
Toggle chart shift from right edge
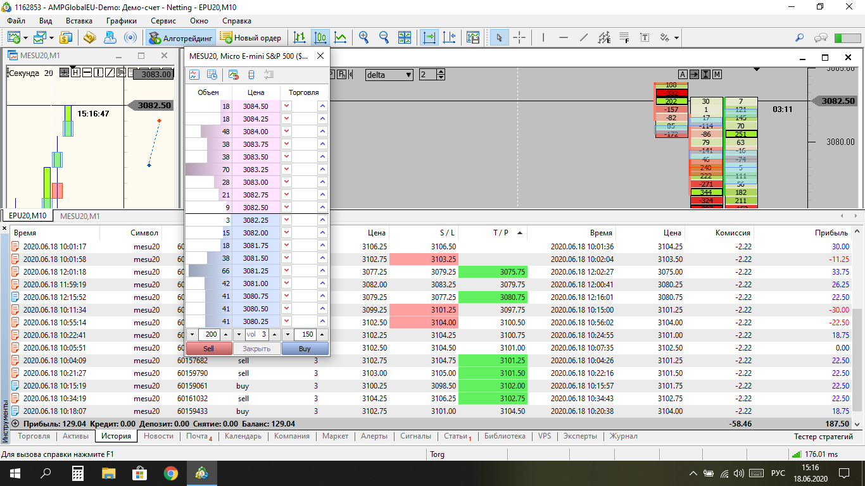pos(449,37)
